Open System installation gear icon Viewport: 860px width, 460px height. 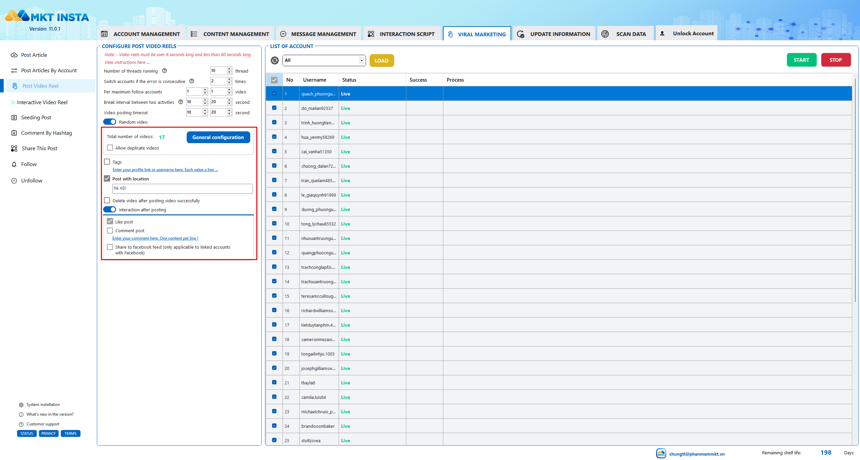tap(21, 405)
